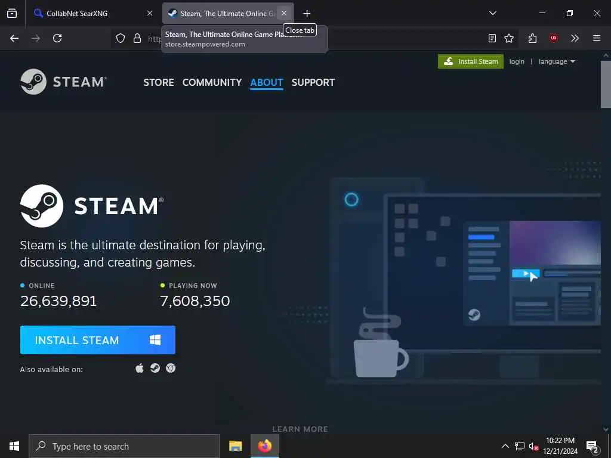Open the COMMUNITY menu
611x458 pixels.
coord(212,82)
